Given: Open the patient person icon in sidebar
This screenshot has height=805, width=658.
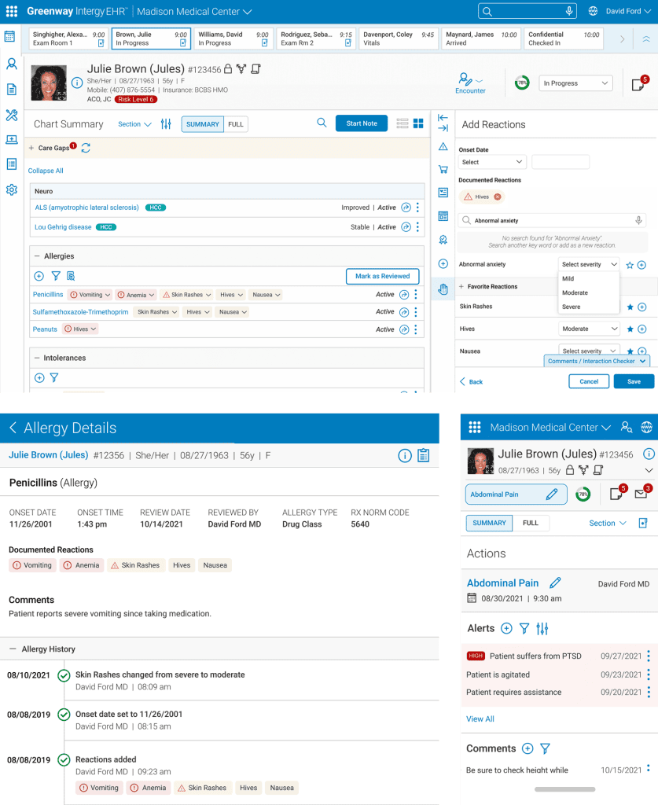Looking at the screenshot, I should click(11, 64).
